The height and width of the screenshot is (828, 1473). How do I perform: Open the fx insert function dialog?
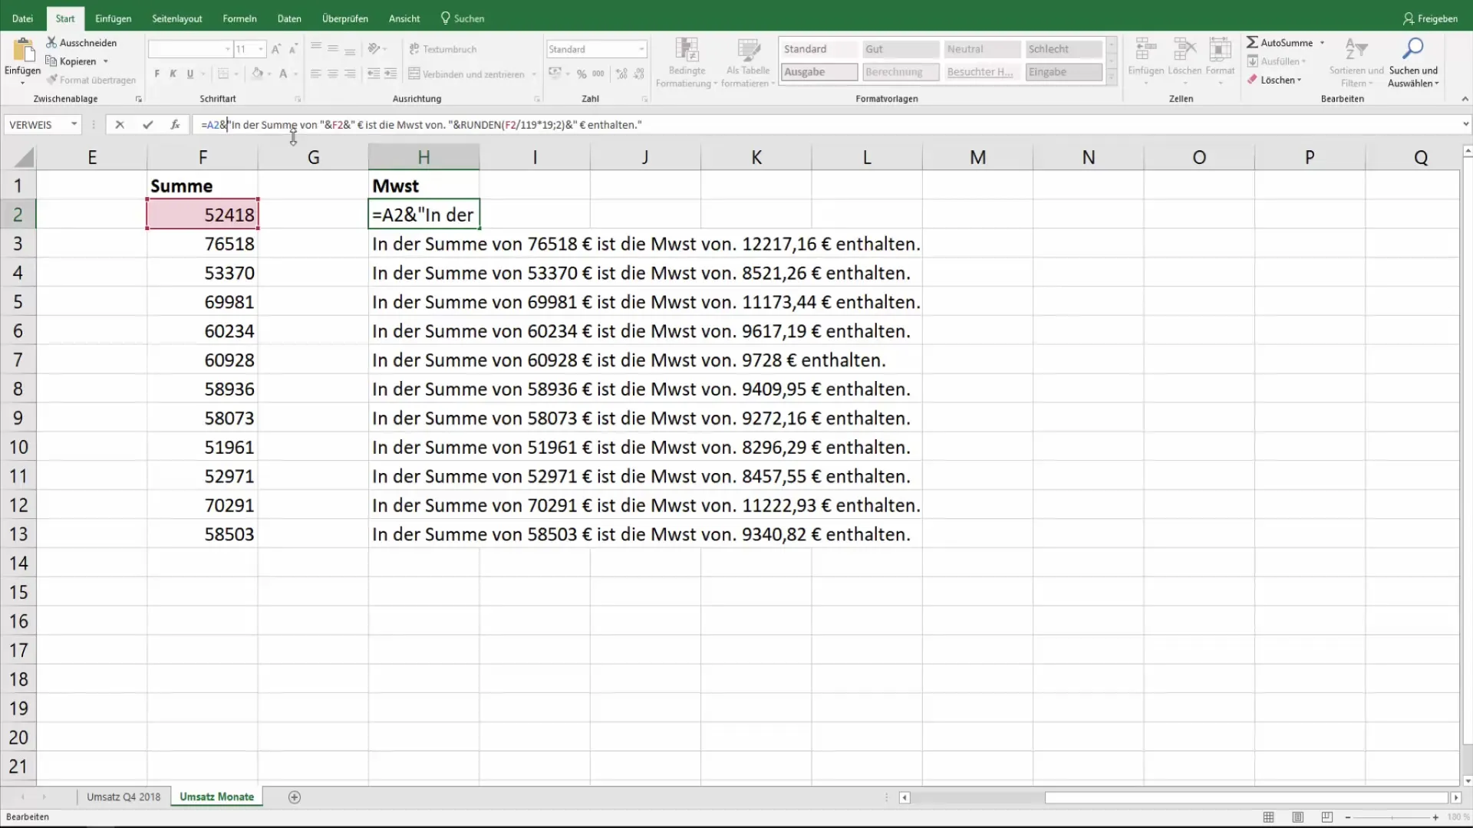click(x=175, y=124)
